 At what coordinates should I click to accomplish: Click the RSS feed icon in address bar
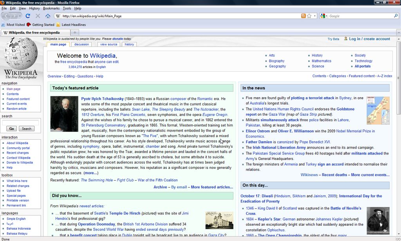[x=303, y=16]
